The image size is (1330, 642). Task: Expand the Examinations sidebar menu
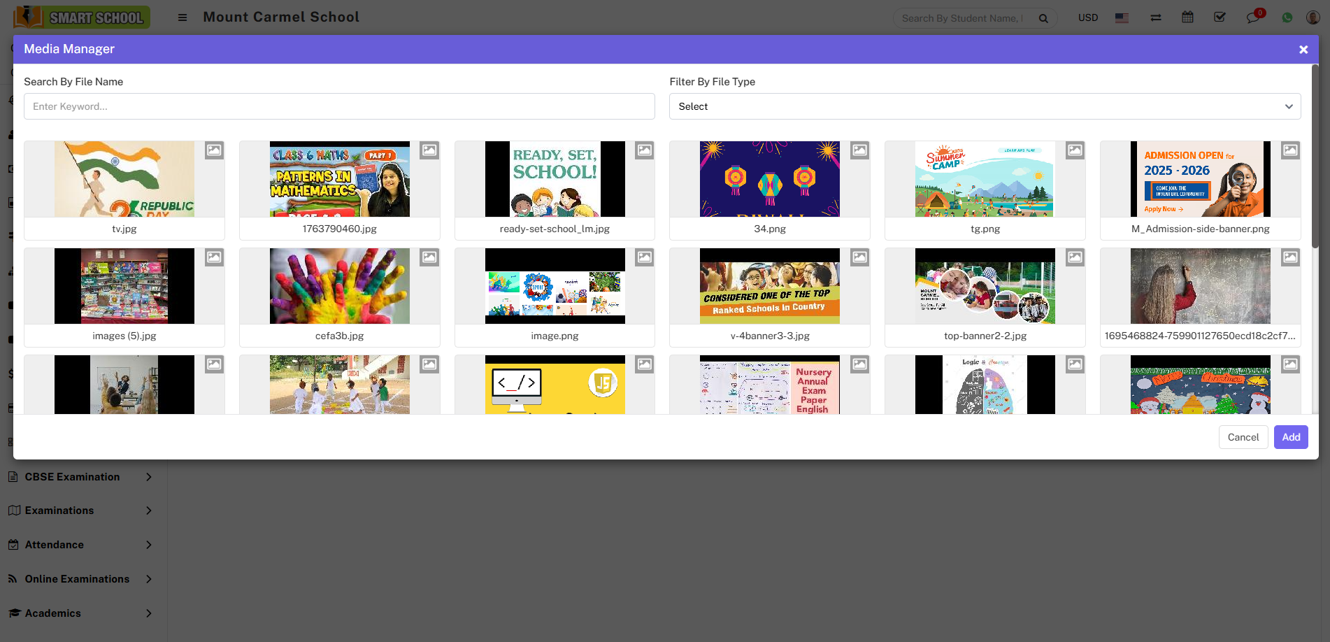click(x=80, y=511)
